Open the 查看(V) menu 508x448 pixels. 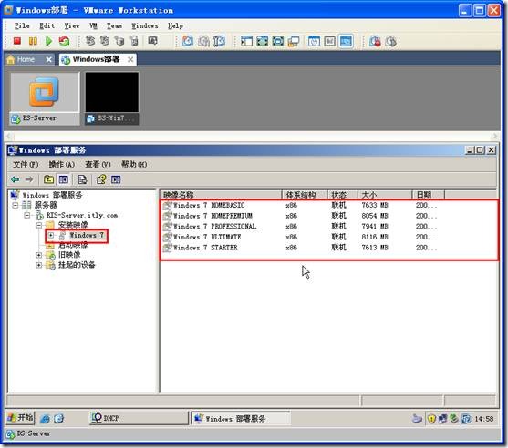[98, 165]
